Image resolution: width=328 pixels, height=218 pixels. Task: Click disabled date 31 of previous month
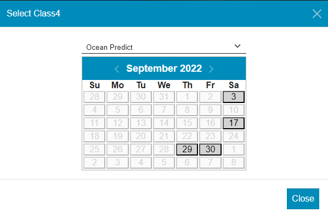pyautogui.click(x=164, y=97)
